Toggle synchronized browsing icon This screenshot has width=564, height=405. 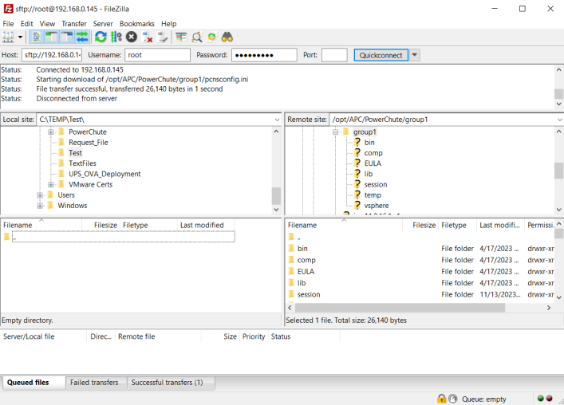pos(212,37)
